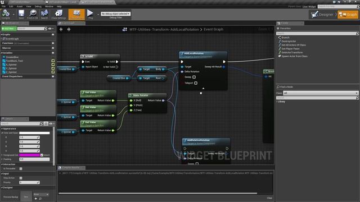Select the CreatedBox variable
This screenshot has width=360, height=202.
(12, 57)
